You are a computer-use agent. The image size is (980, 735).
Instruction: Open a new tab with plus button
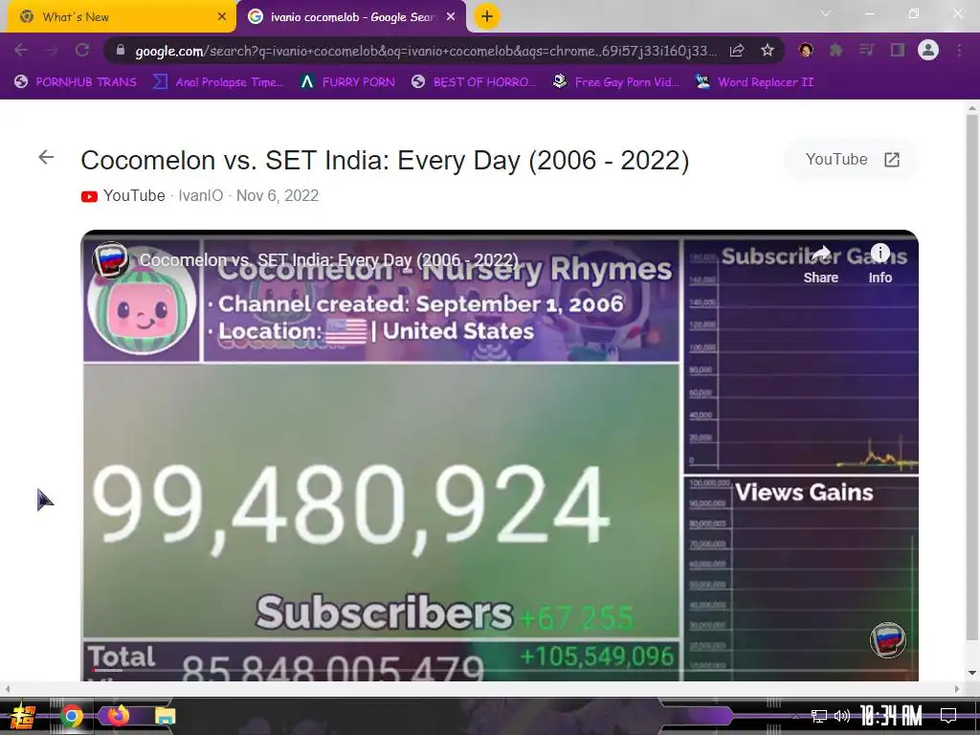pyautogui.click(x=487, y=16)
